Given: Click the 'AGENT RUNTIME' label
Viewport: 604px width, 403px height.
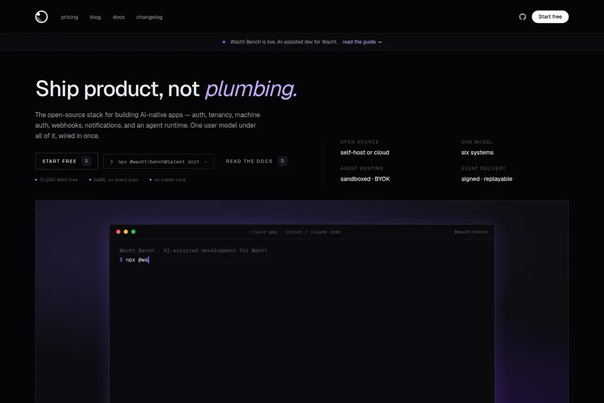Looking at the screenshot, I should [362, 169].
